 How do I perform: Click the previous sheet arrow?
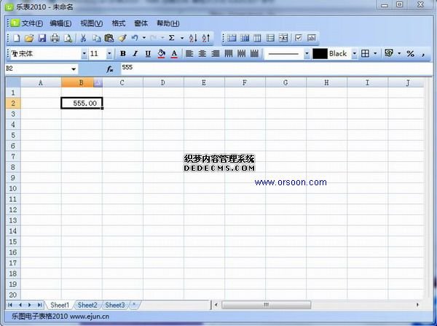tap(20, 305)
